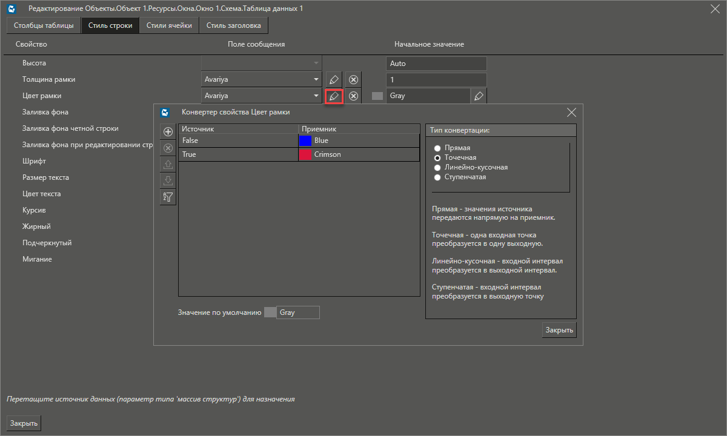Switch to the Стили ячеек tab
The width and height of the screenshot is (727, 436).
(x=169, y=25)
